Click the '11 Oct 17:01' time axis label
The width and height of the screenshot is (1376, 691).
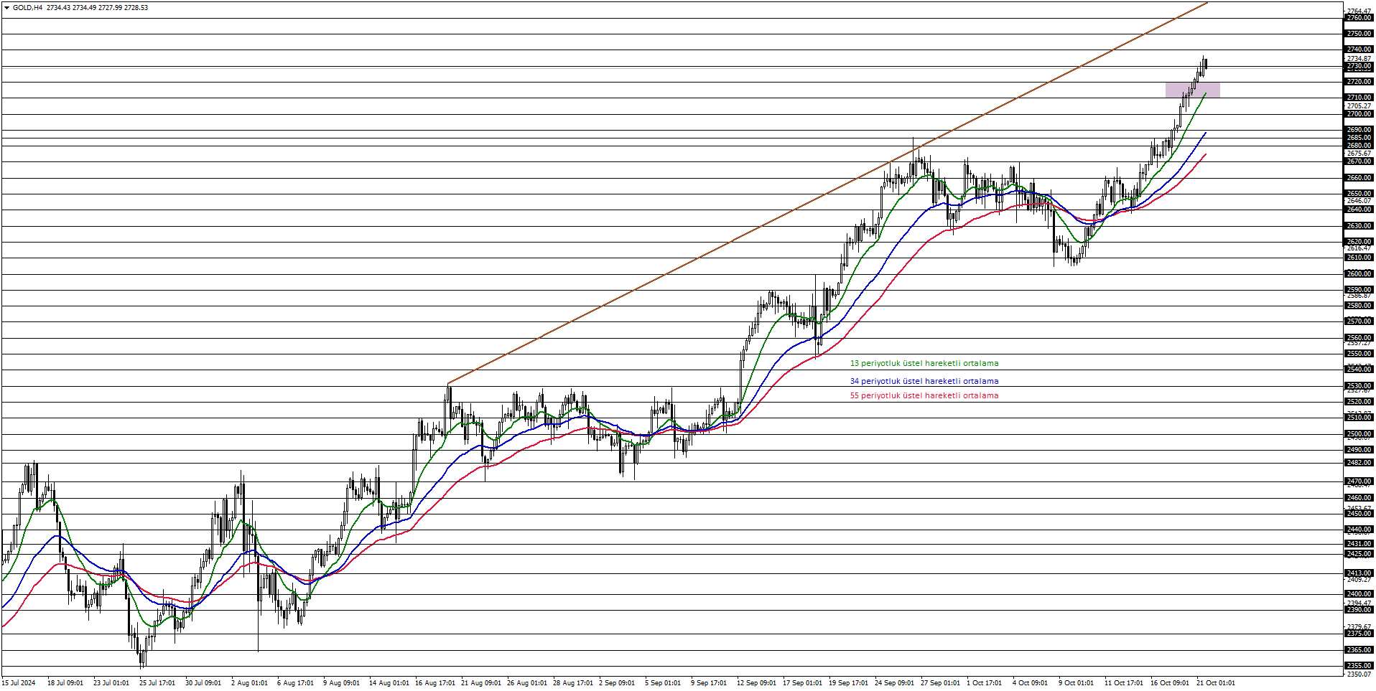tap(1124, 683)
